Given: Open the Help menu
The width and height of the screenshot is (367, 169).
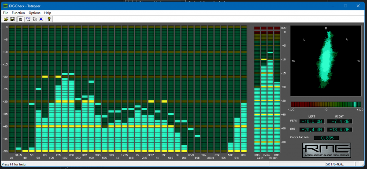Looking at the screenshot, I should point(48,13).
